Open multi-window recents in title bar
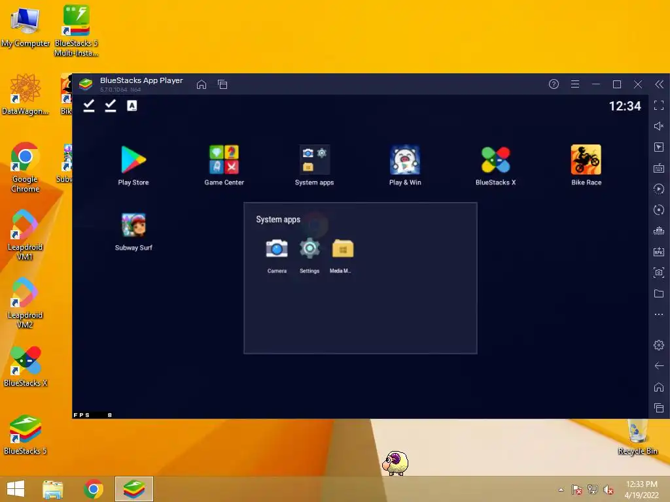 tap(222, 84)
